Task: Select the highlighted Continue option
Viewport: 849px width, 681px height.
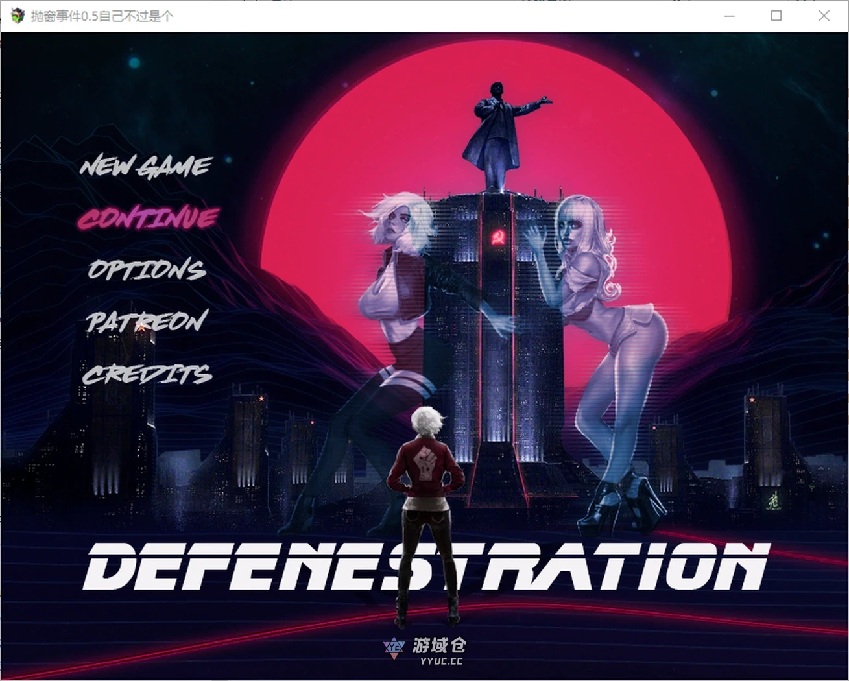Action: coord(149,218)
